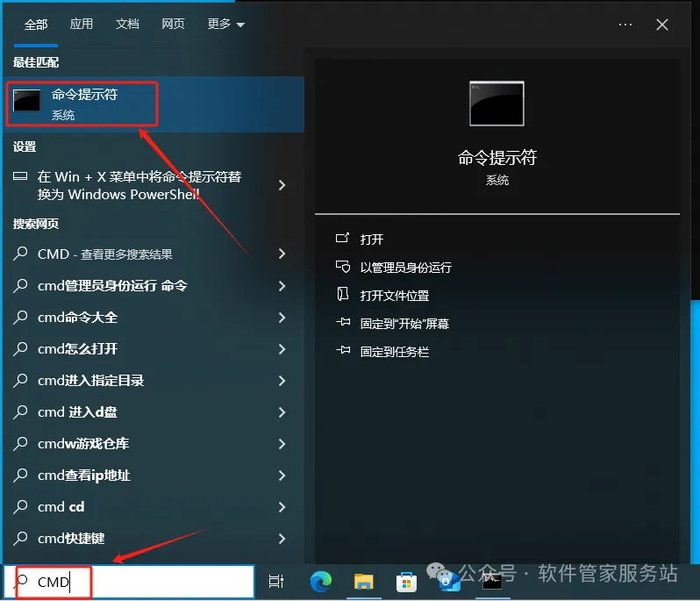The width and height of the screenshot is (700, 601).
Task: Open the 命令提示符 best match result
Action: [154, 104]
